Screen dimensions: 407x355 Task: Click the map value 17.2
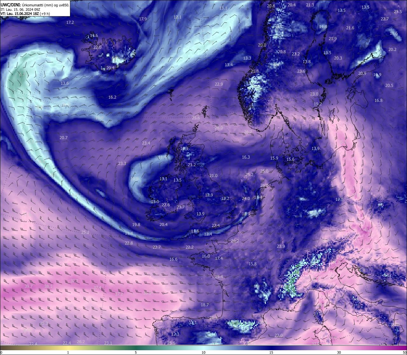70,23
